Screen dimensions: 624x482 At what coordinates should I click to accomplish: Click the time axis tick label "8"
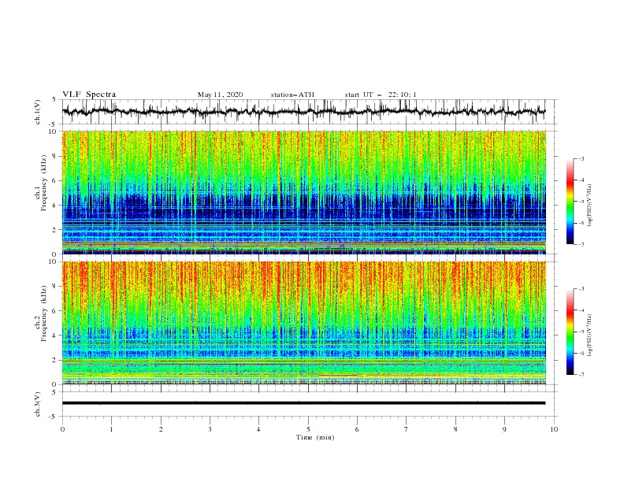tap(455, 429)
